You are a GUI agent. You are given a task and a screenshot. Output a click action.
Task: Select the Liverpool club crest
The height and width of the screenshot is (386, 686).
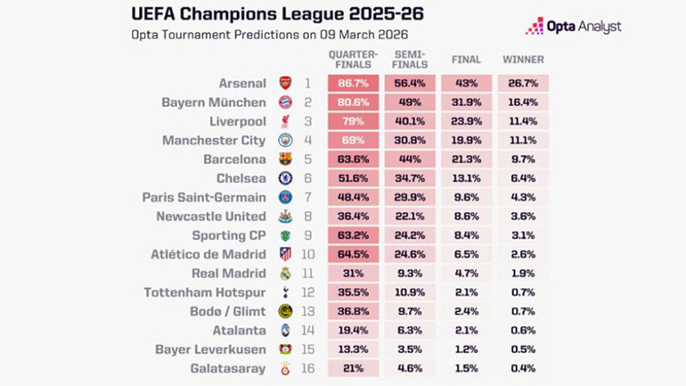(285, 121)
